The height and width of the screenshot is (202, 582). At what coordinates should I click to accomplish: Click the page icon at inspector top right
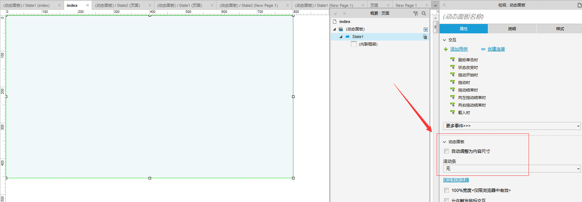[579, 5]
